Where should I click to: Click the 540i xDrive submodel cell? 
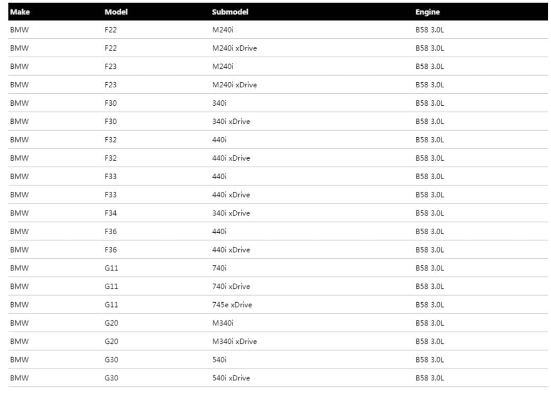pos(231,378)
